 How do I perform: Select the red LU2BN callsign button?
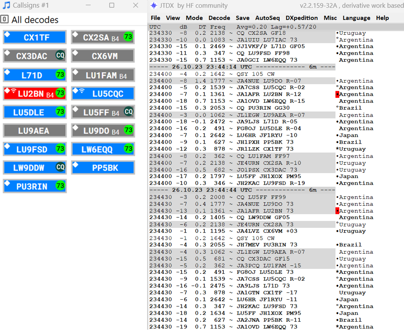pyautogui.click(x=35, y=93)
